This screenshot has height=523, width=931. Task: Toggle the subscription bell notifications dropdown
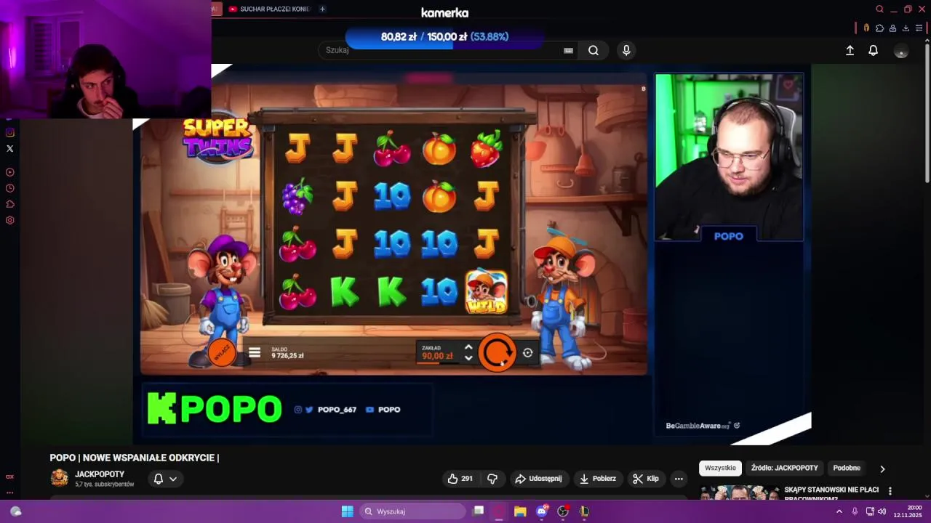click(x=165, y=479)
